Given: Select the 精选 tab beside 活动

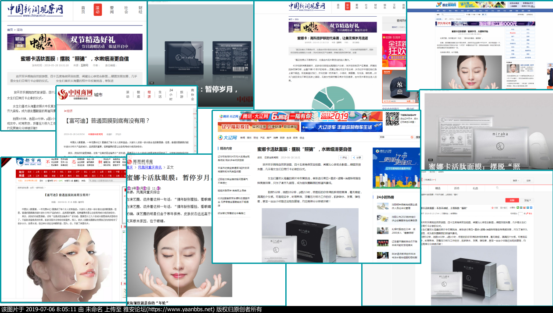Looking at the screenshot, I should click(438, 188).
